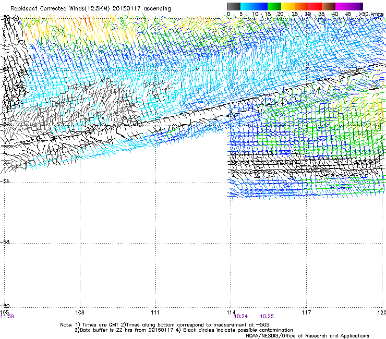Viewport: 386px width, 339px height.
Task: Click legend scale label '40'
Action: coord(335,14)
